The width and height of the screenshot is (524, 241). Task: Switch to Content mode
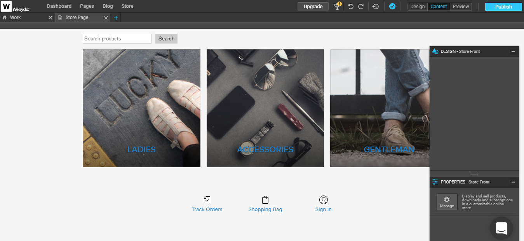pos(439,7)
